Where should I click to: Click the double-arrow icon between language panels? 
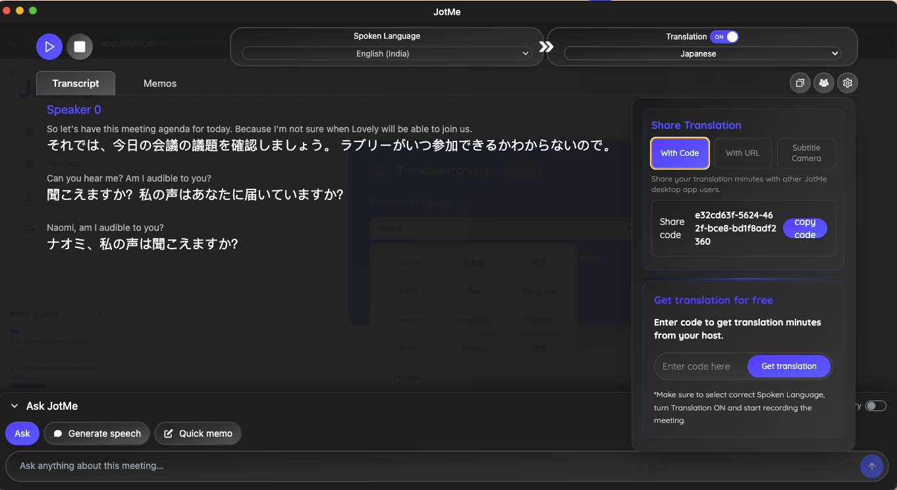[x=546, y=47]
